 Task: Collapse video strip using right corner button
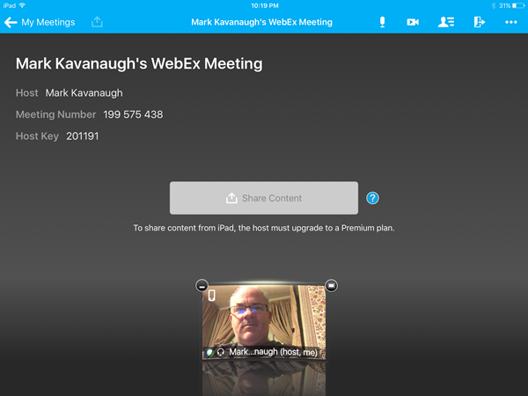pos(332,285)
